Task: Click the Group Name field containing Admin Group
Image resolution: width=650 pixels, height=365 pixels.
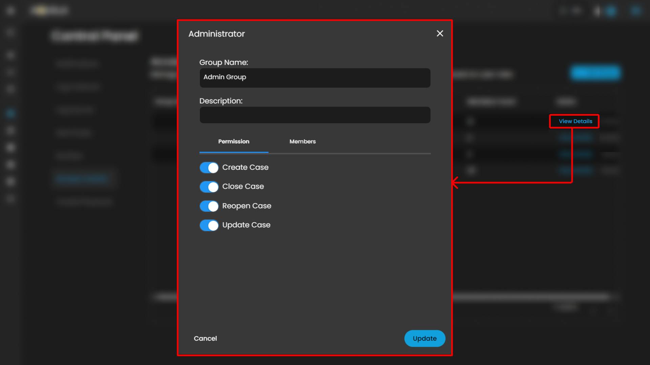Action: click(x=315, y=77)
